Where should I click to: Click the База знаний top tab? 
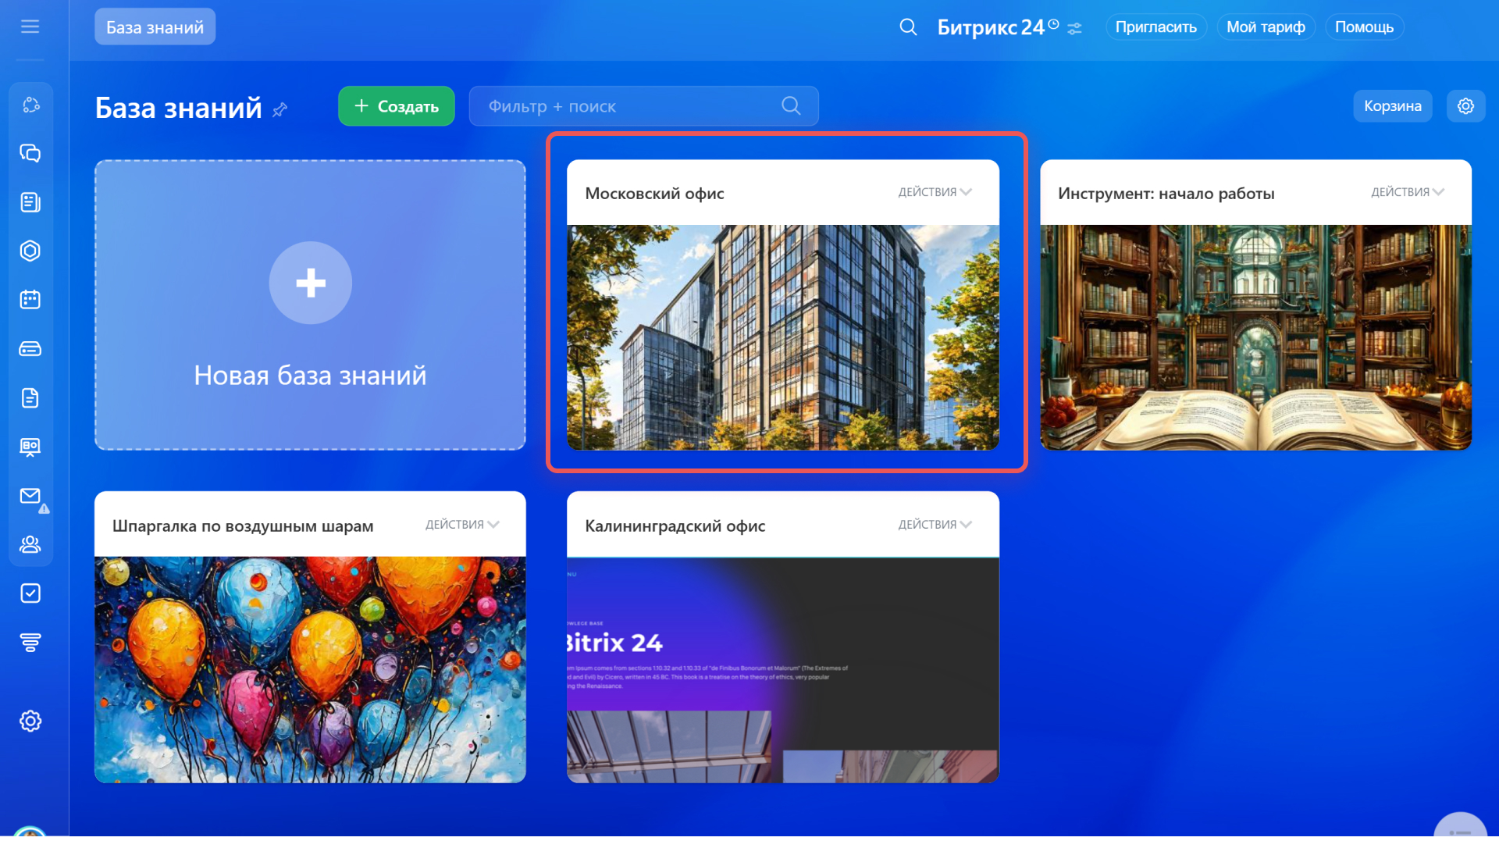[155, 27]
